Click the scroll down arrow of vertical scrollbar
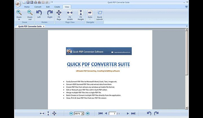This screenshot has width=203, height=118. tap(186, 108)
